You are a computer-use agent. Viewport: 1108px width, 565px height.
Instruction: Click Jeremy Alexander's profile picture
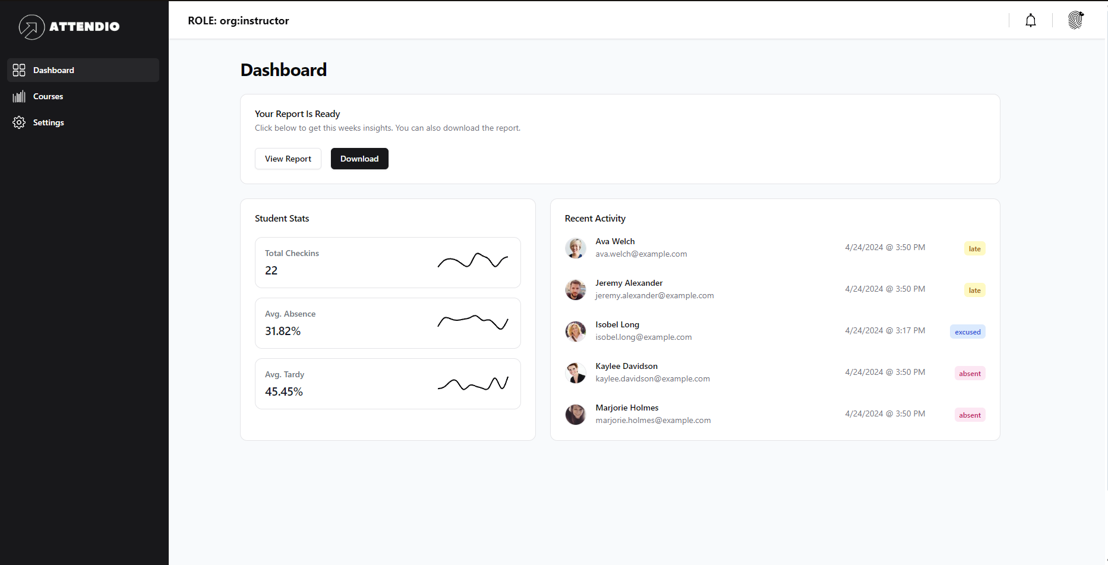pyautogui.click(x=575, y=290)
